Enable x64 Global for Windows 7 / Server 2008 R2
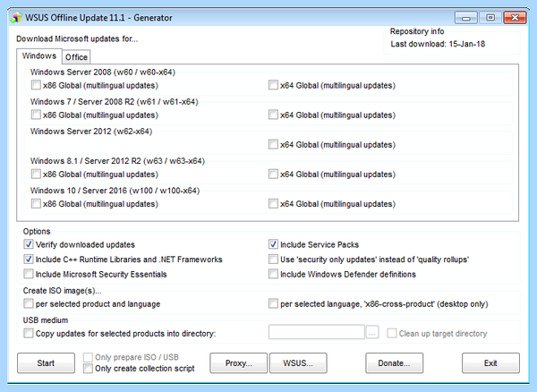 273,115
